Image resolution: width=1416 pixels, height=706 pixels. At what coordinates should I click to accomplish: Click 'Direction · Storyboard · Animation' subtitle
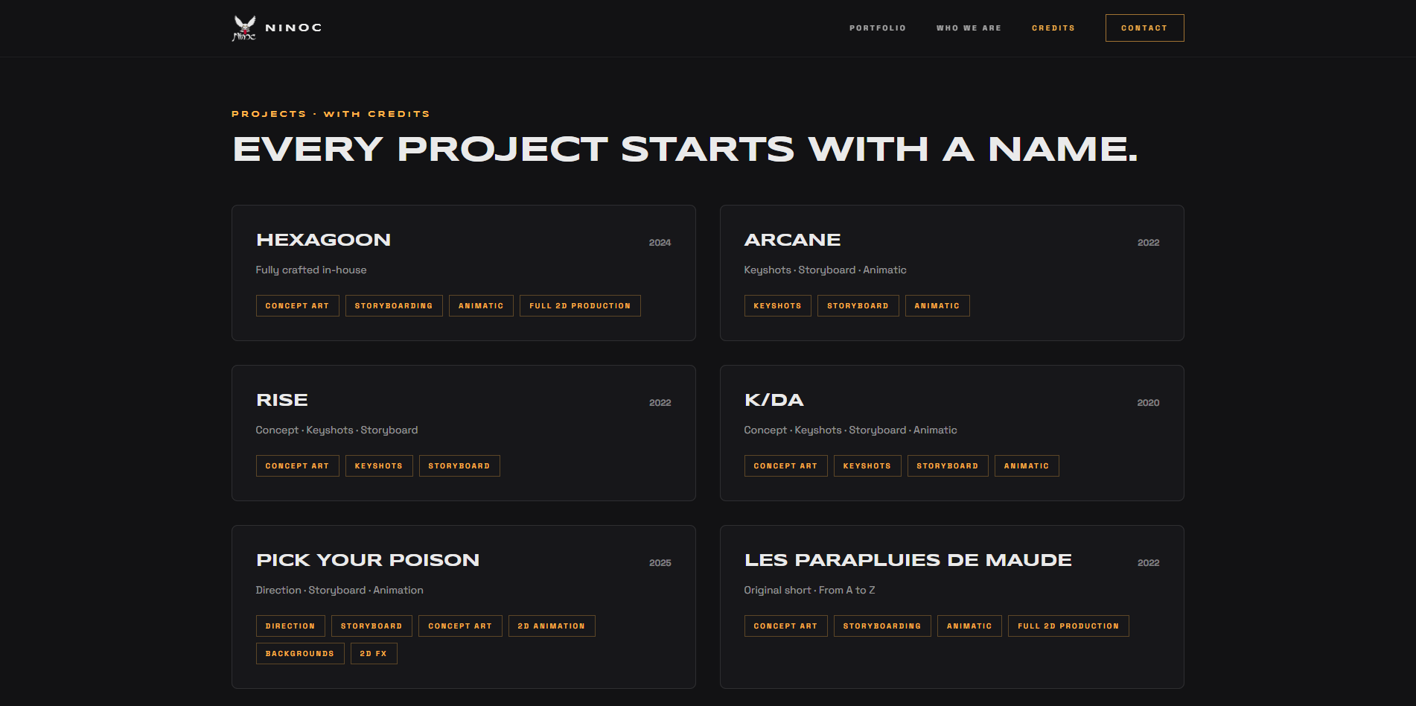tap(339, 591)
